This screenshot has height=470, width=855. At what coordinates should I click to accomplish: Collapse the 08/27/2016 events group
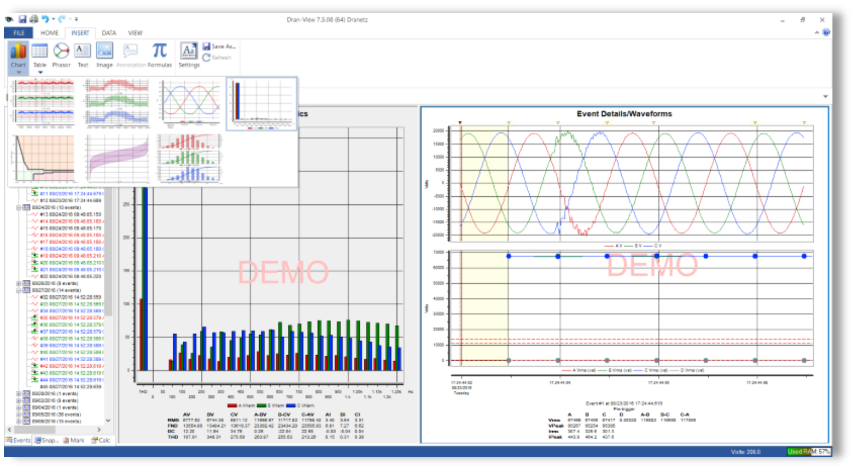tap(18, 290)
